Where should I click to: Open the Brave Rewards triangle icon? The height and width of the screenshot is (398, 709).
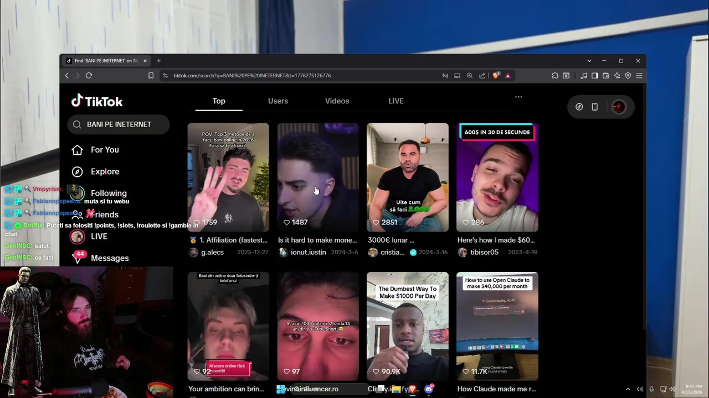tap(507, 76)
